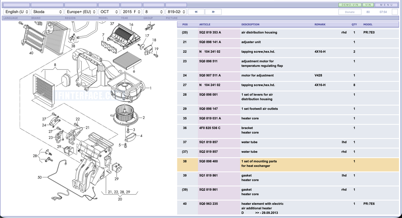Screen dimensions: 402x218
Task: Go to the next picture with »
Action: point(213,12)
